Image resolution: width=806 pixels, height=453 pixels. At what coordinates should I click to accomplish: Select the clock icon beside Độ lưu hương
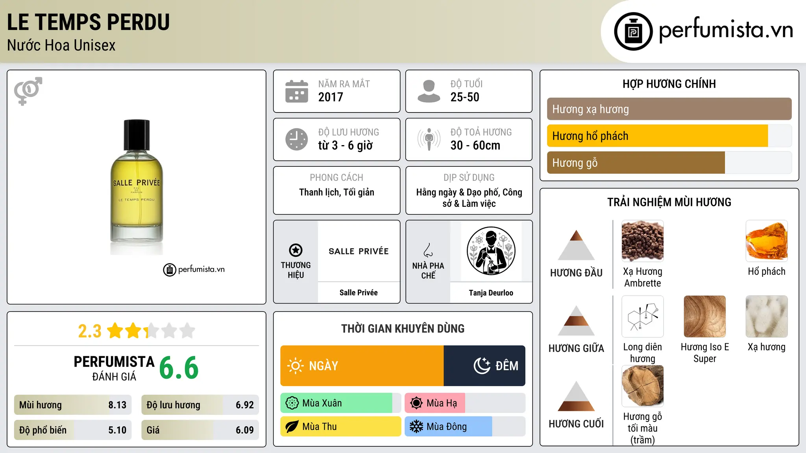(297, 139)
